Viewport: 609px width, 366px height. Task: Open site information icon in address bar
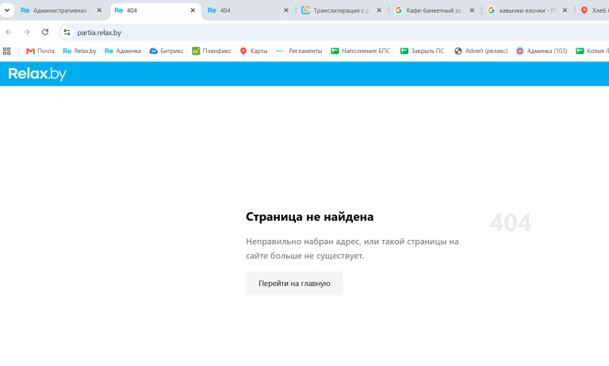click(67, 32)
